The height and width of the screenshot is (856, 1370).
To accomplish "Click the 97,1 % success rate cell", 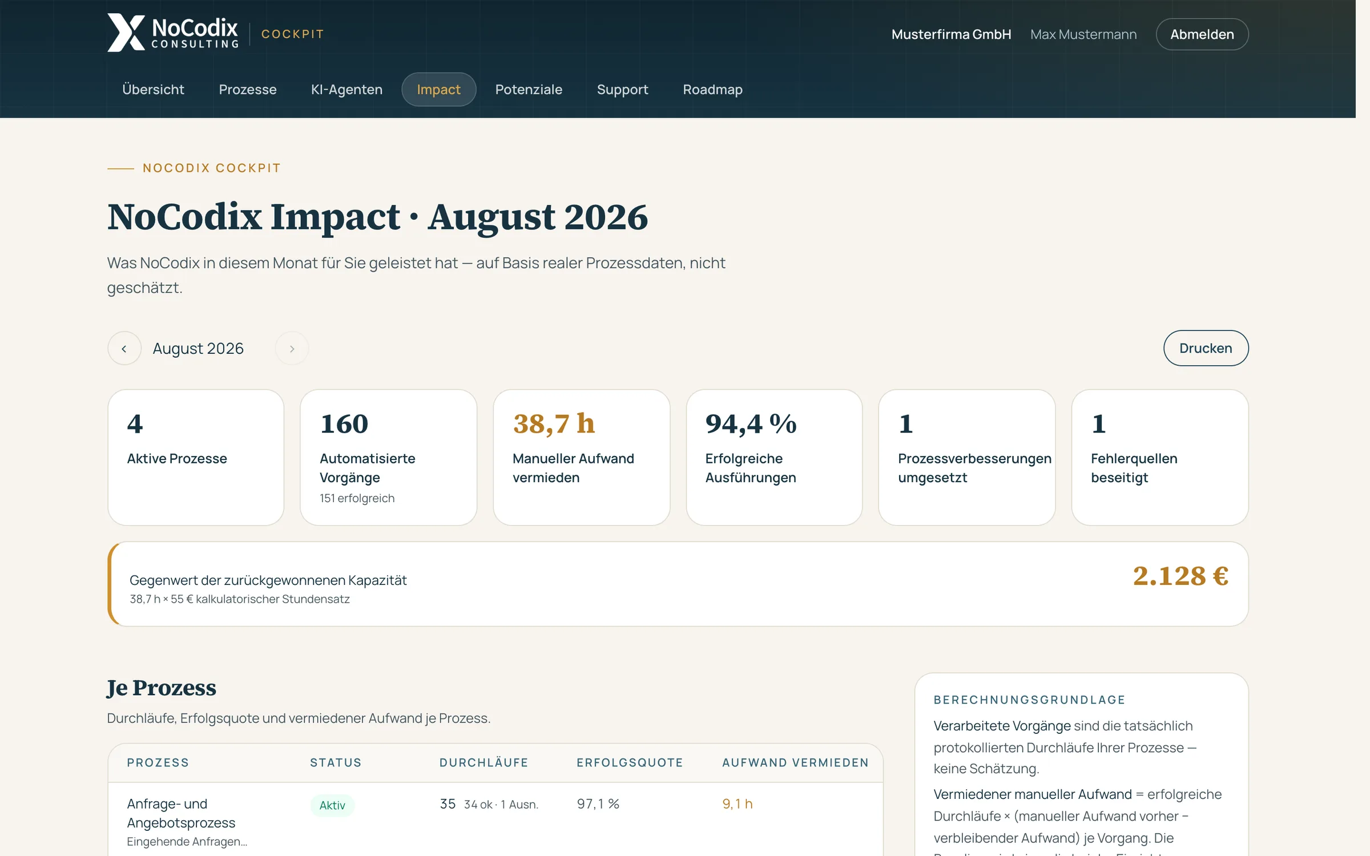I will (x=598, y=804).
